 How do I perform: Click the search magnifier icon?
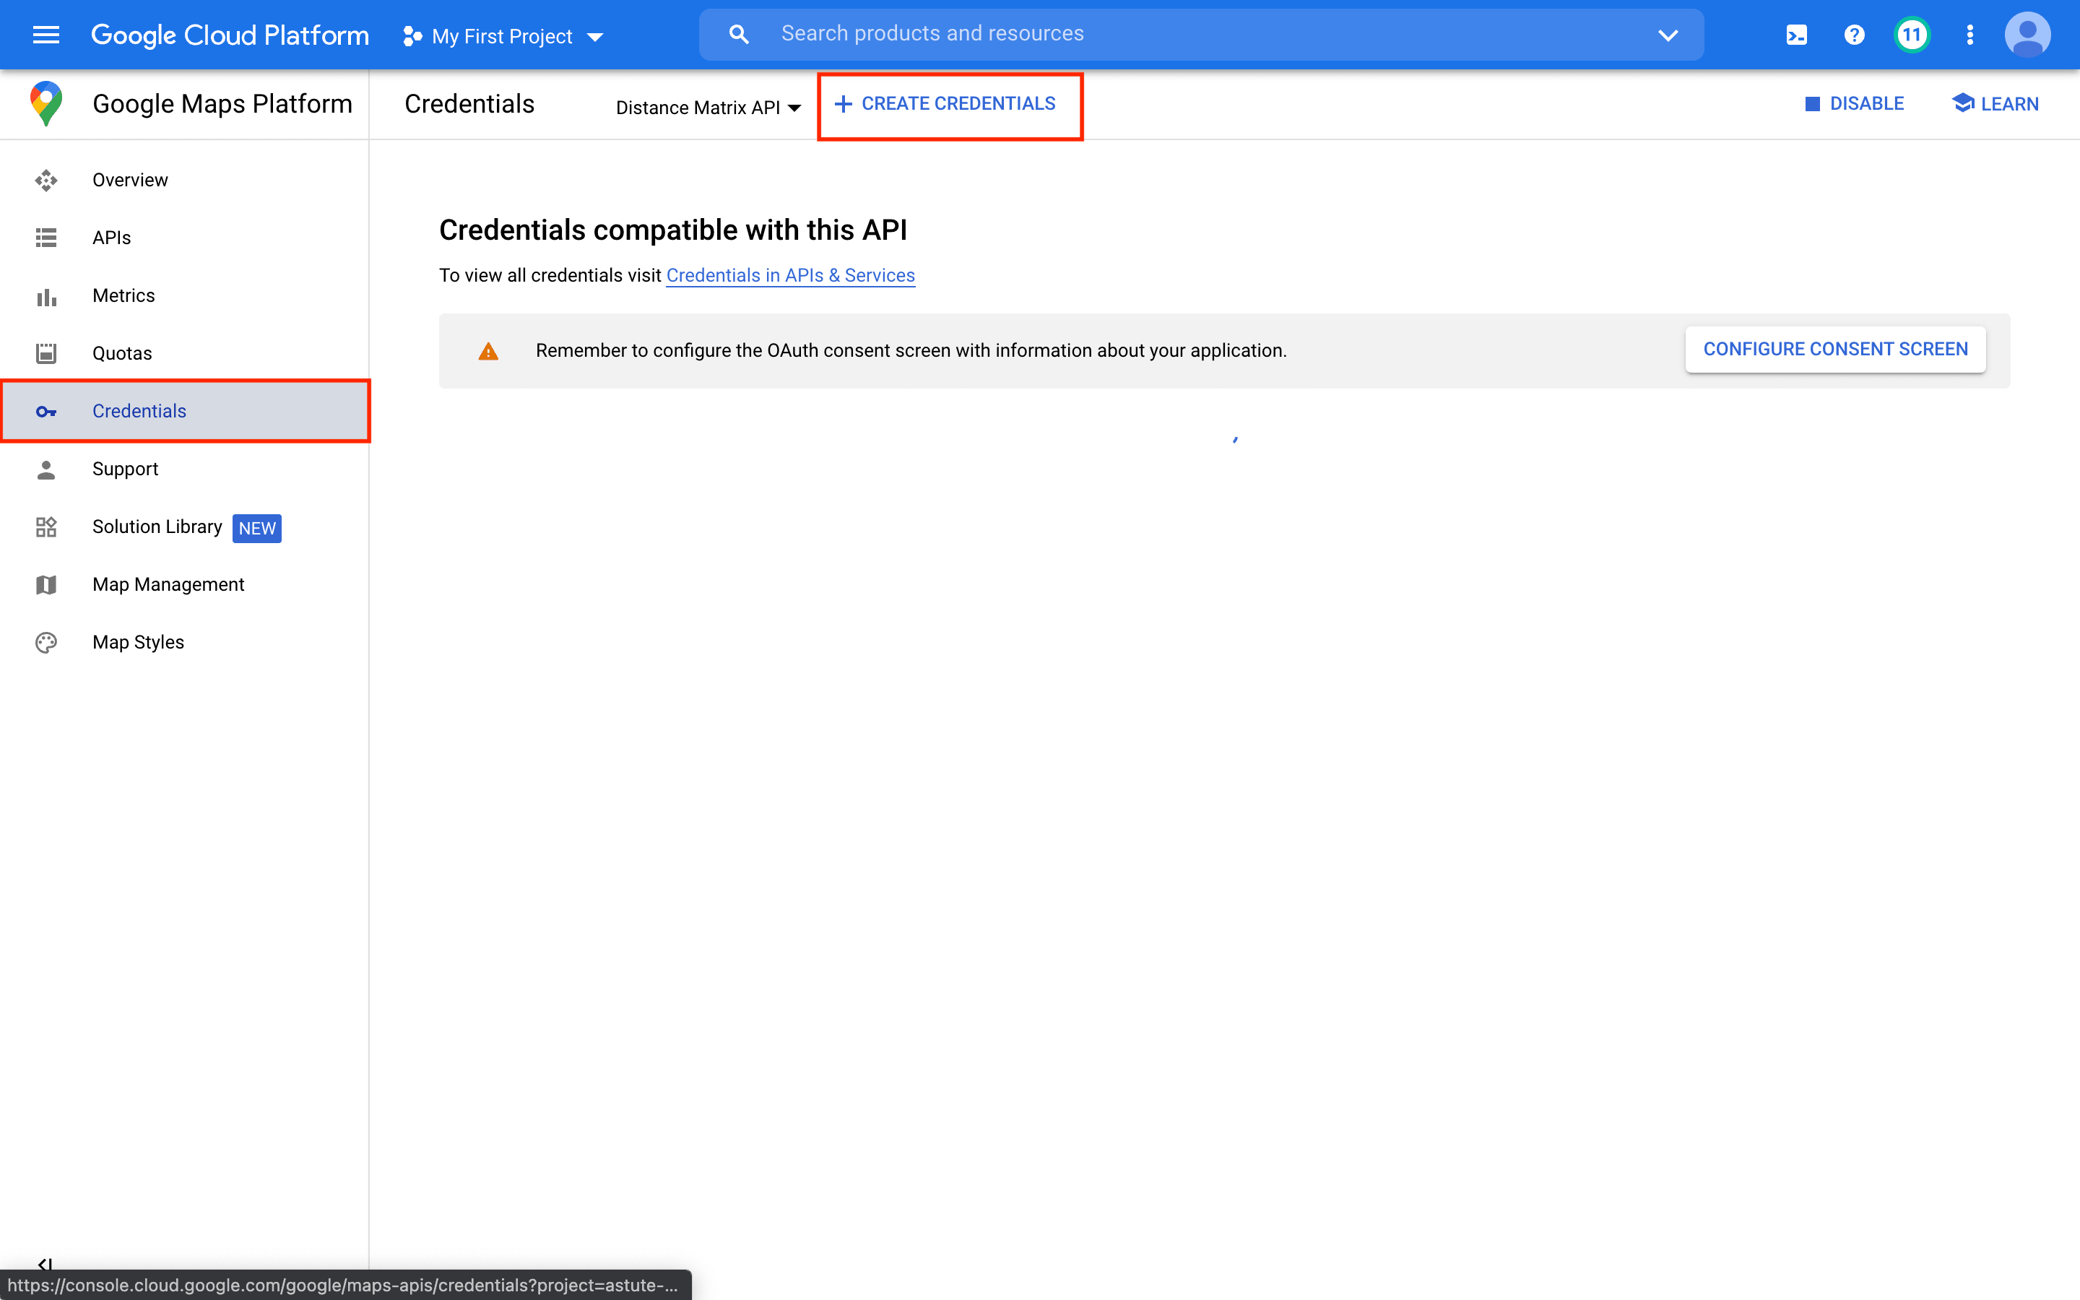(x=738, y=35)
